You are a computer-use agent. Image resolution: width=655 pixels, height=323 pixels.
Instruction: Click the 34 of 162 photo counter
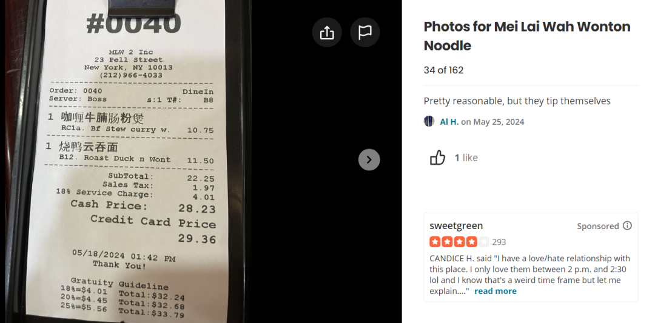click(443, 70)
